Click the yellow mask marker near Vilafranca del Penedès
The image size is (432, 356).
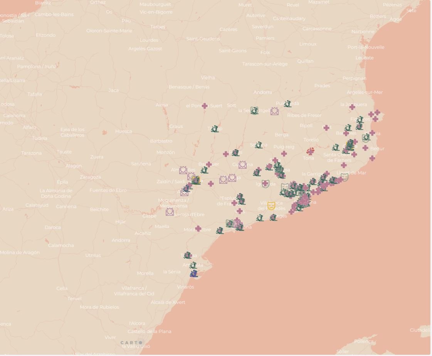271,205
